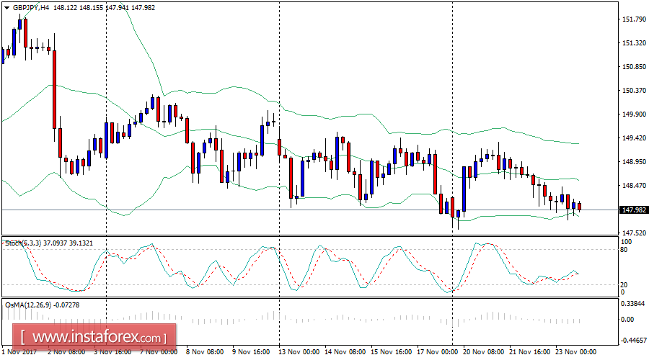Image resolution: width=649 pixels, height=360 pixels.
Task: Select the 148.470 price axis label
Action: [x=634, y=186]
